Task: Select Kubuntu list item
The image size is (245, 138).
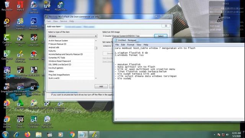Action: [71, 51]
